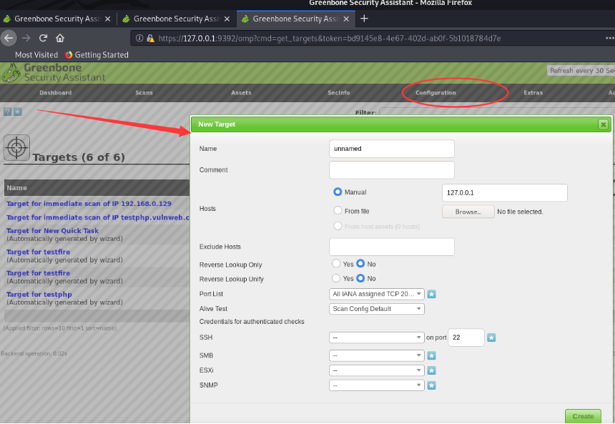
Task: Click the Filter input field
Action: pyautogui.click(x=496, y=112)
